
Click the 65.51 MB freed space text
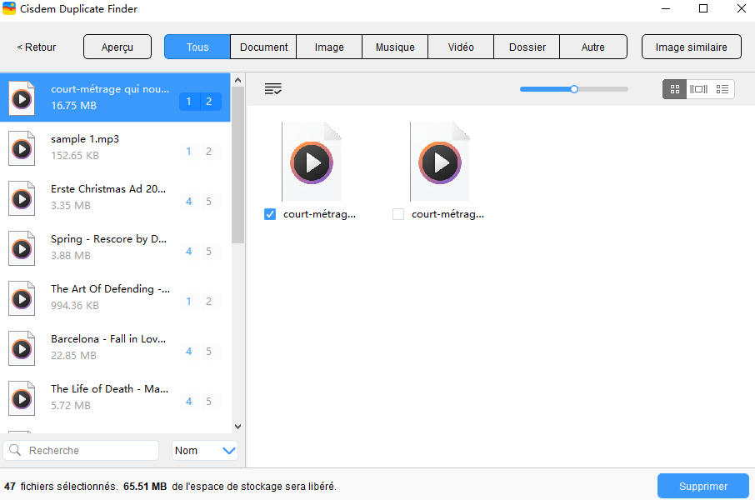[145, 487]
